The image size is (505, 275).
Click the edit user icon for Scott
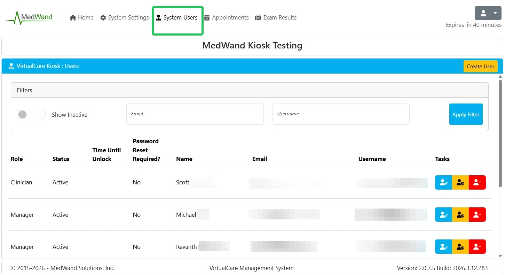pos(443,183)
